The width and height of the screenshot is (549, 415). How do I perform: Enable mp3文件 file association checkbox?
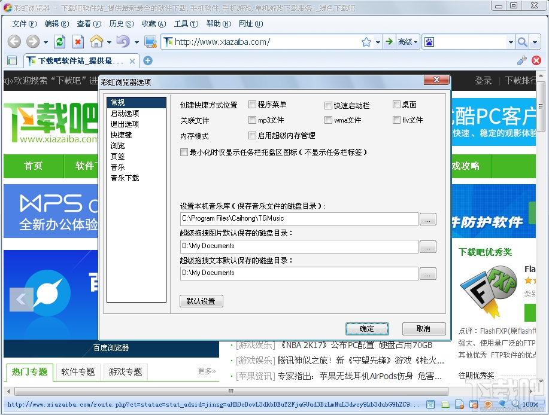[252, 120]
